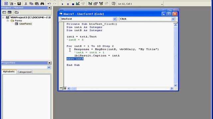Click the Copy icon in the toolbar
This screenshot has height=119, width=213.
[x=31, y=4]
